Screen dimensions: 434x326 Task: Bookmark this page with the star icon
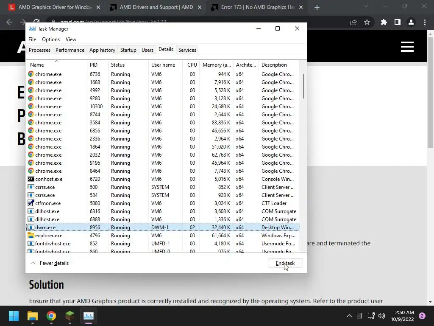click(x=367, y=22)
